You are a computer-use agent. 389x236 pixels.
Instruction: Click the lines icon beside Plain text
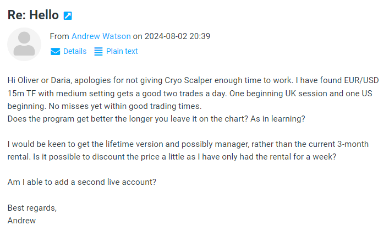[98, 51]
